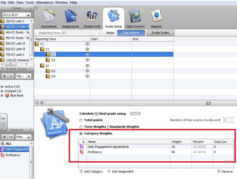Viewport: 237px width, 179px height.
Task: Open the Class Content globe icon
Action: coord(135,17)
